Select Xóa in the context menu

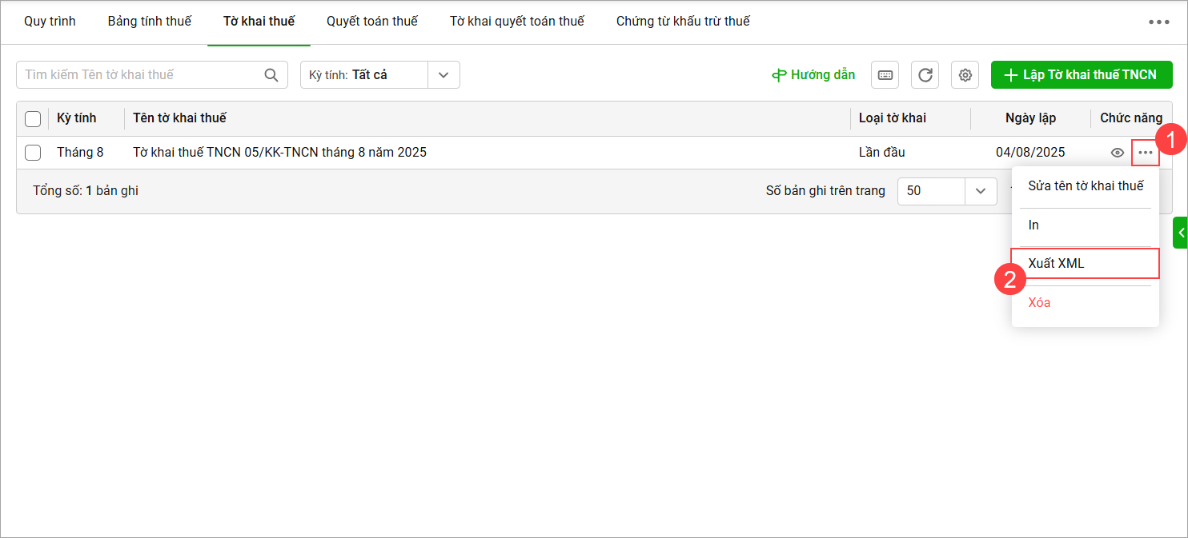pos(1039,303)
